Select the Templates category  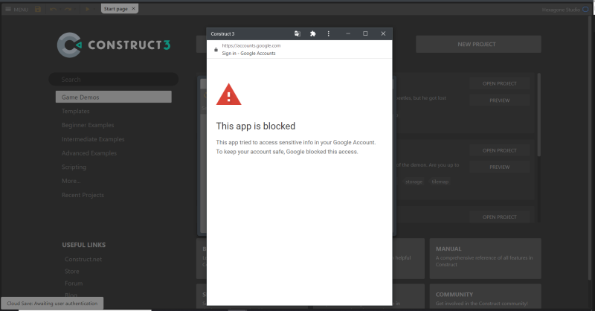click(x=76, y=111)
